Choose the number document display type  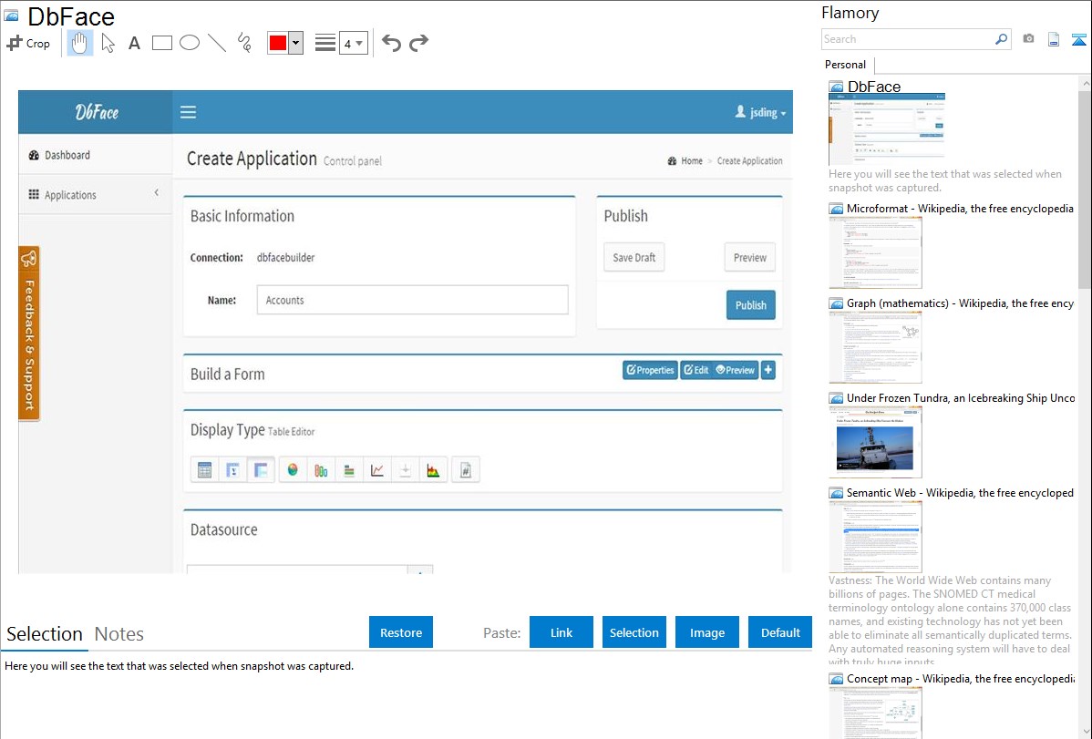click(465, 470)
